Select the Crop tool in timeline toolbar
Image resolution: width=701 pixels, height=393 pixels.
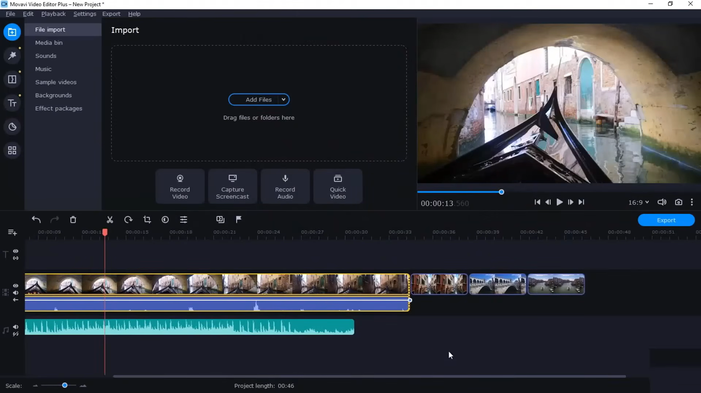[x=147, y=220]
